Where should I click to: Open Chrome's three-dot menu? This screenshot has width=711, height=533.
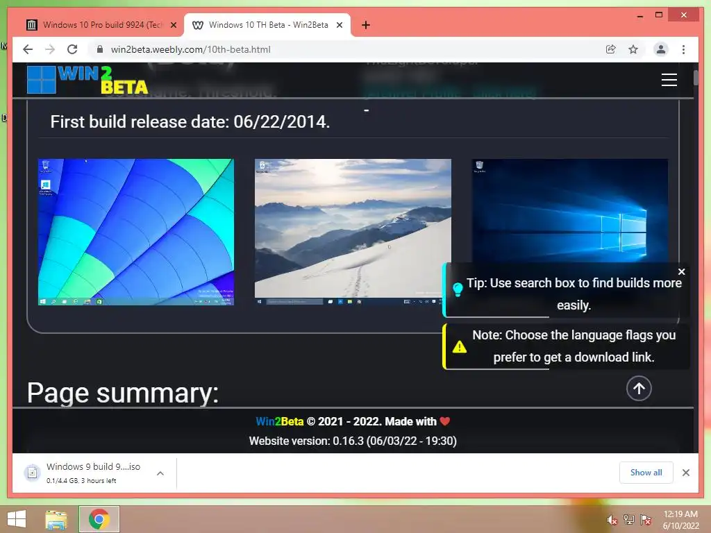[x=683, y=49]
